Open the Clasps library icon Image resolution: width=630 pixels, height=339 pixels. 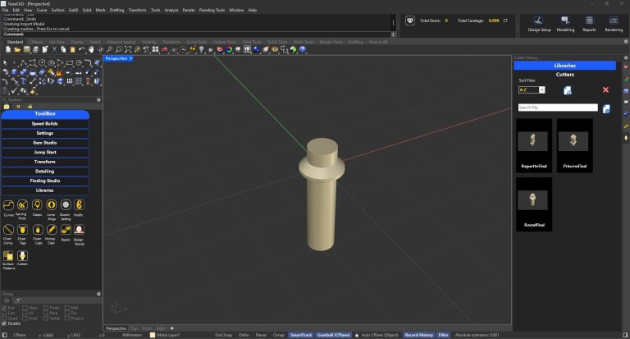pyautogui.click(x=37, y=204)
